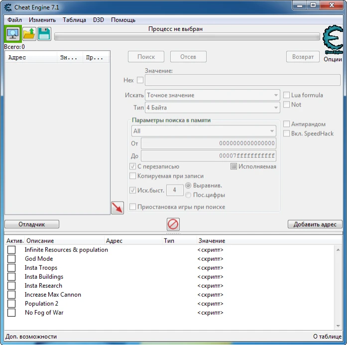The height and width of the screenshot is (345, 347).
Task: Activate the Increase Max Cannon checkbox
Action: (11, 295)
